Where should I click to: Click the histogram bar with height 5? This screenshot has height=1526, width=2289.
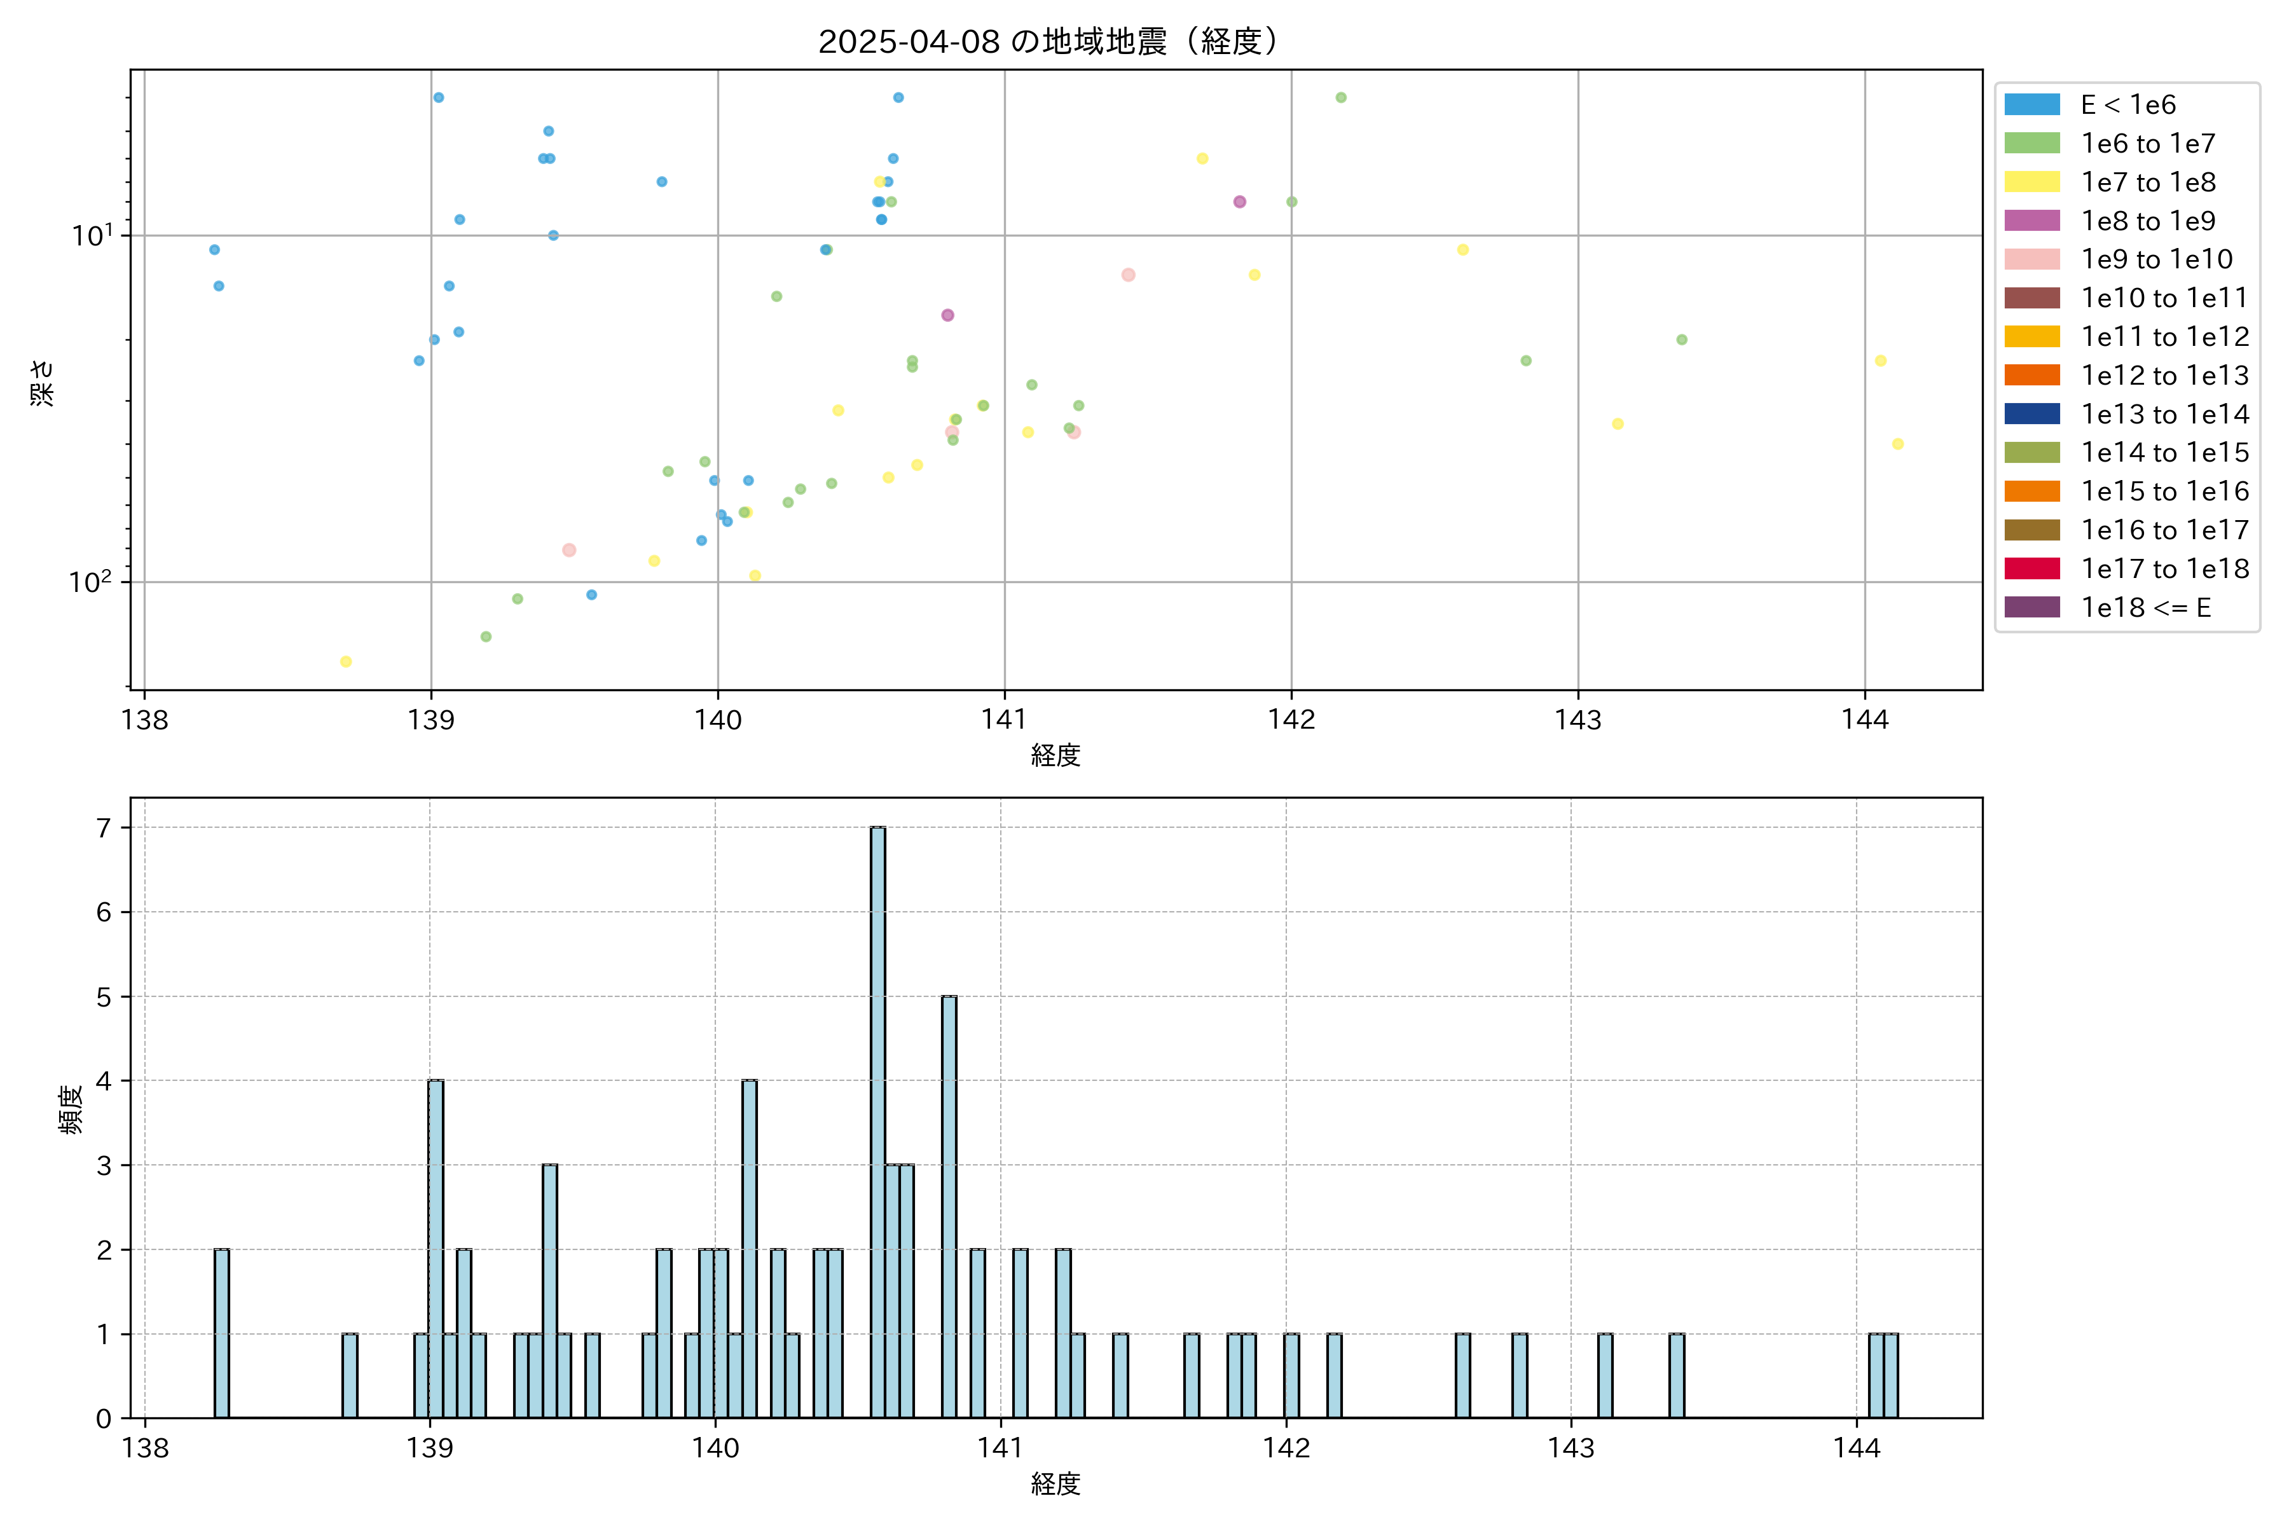pyautogui.click(x=949, y=1207)
